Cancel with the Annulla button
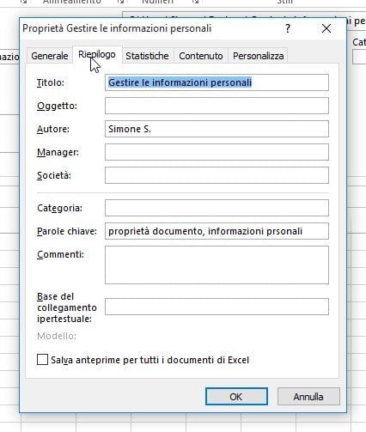366x432 pixels. pos(308,397)
